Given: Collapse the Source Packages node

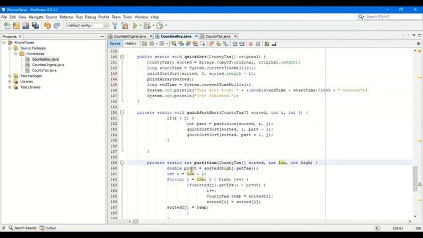Looking at the screenshot, I should pos(10,48).
